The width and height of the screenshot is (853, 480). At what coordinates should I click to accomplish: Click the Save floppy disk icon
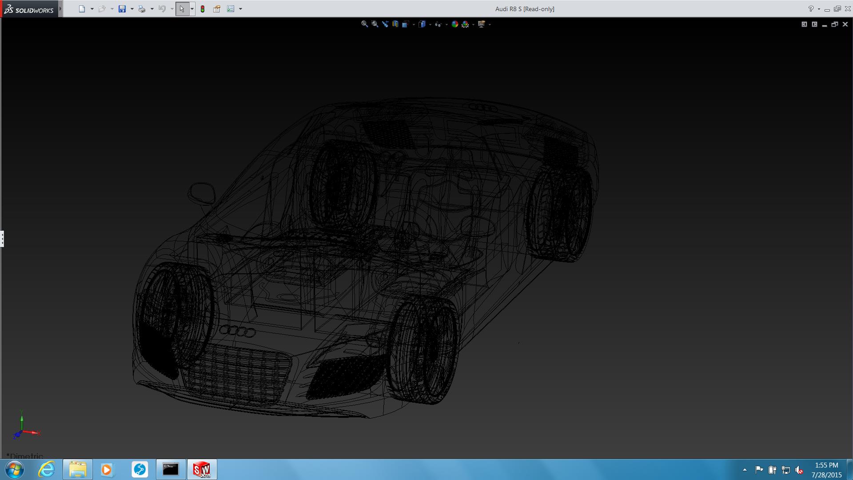(122, 9)
